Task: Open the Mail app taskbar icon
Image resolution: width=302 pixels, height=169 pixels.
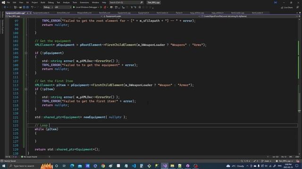Action: point(80,166)
